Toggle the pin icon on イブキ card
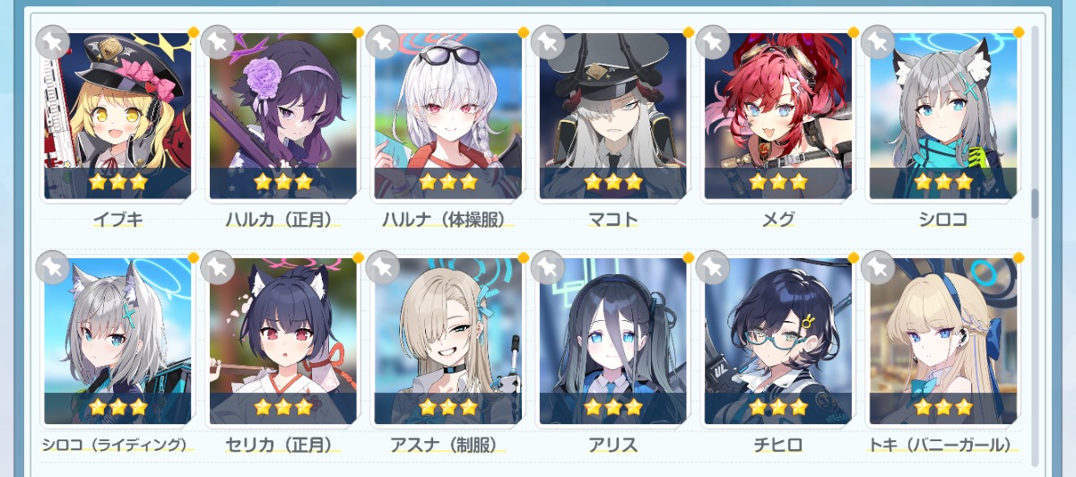The width and height of the screenshot is (1076, 477). 53,41
